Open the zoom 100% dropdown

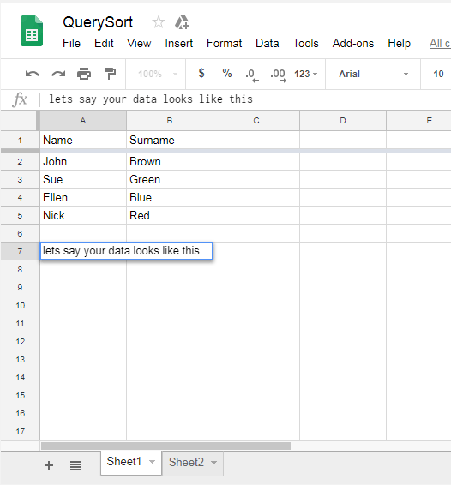point(158,74)
